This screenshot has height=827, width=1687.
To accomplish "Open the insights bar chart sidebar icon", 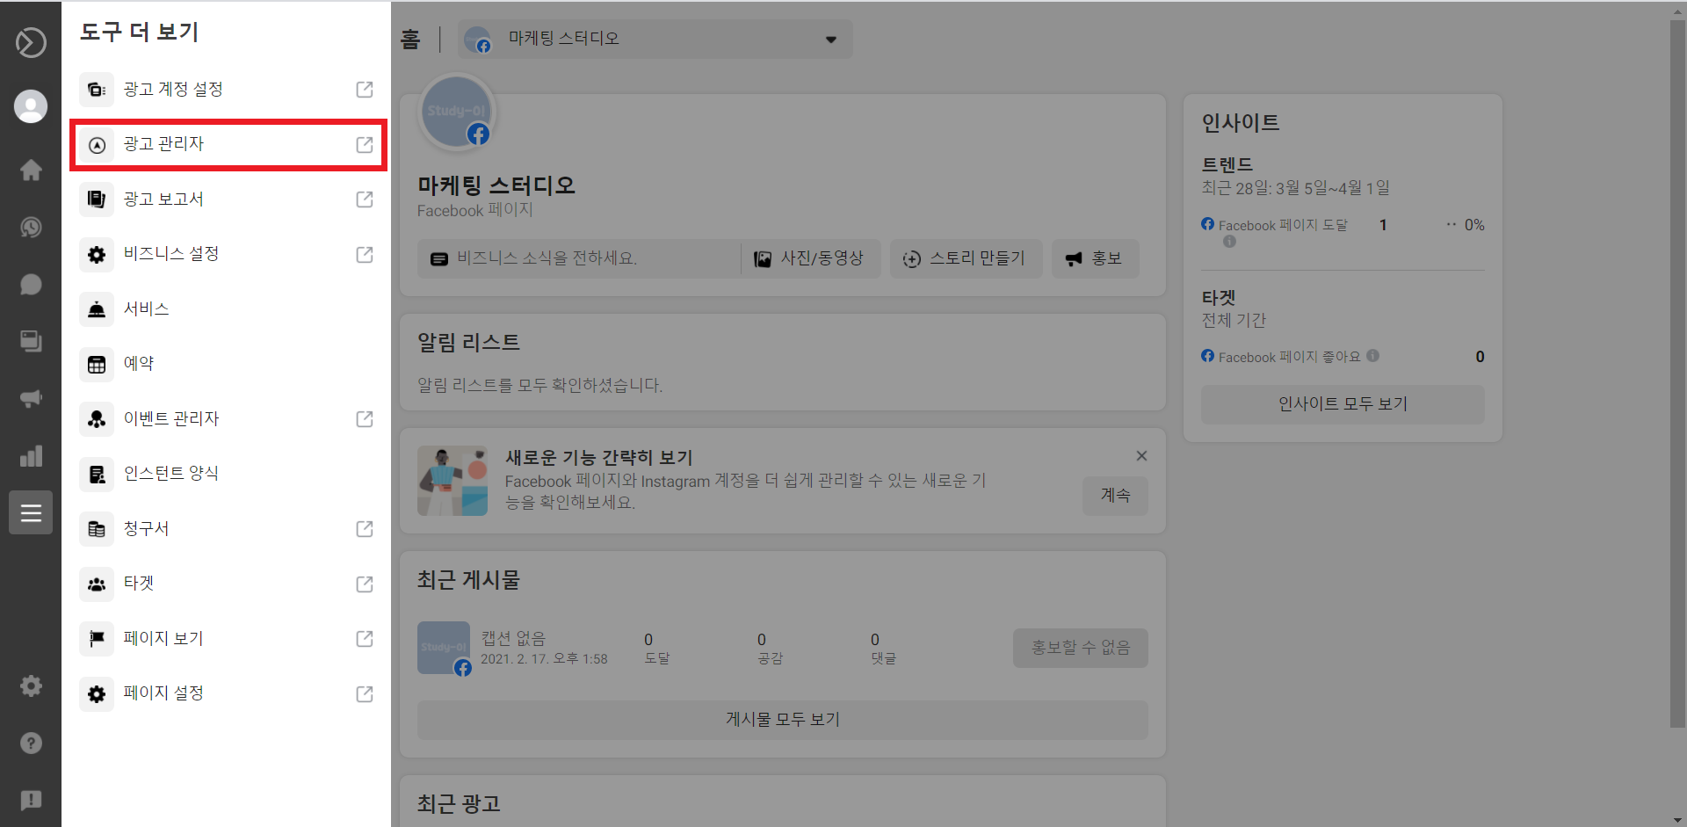I will pos(31,455).
